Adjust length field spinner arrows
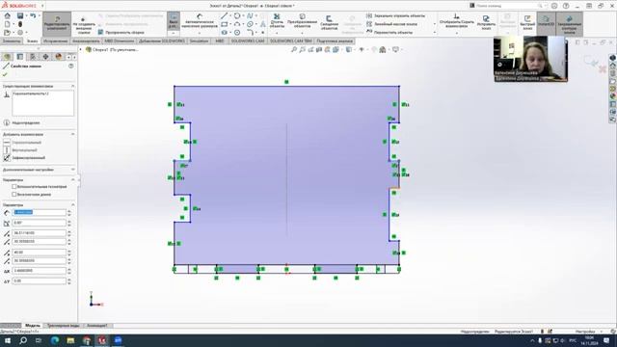 [x=69, y=212]
